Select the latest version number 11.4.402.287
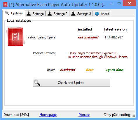138x120 pixels. pyautogui.click(x=114, y=37)
